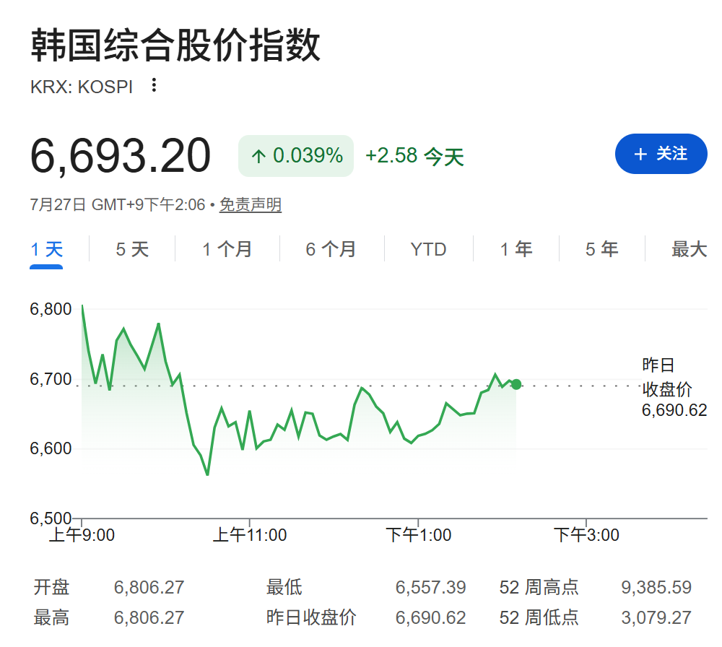The height and width of the screenshot is (647, 722).
Task: Click the 下午1:00 x-axis label
Action: coord(418,535)
